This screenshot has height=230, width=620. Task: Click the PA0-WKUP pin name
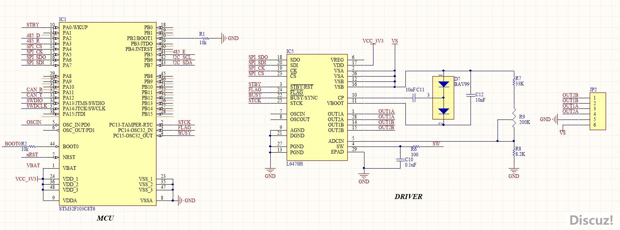pos(75,27)
